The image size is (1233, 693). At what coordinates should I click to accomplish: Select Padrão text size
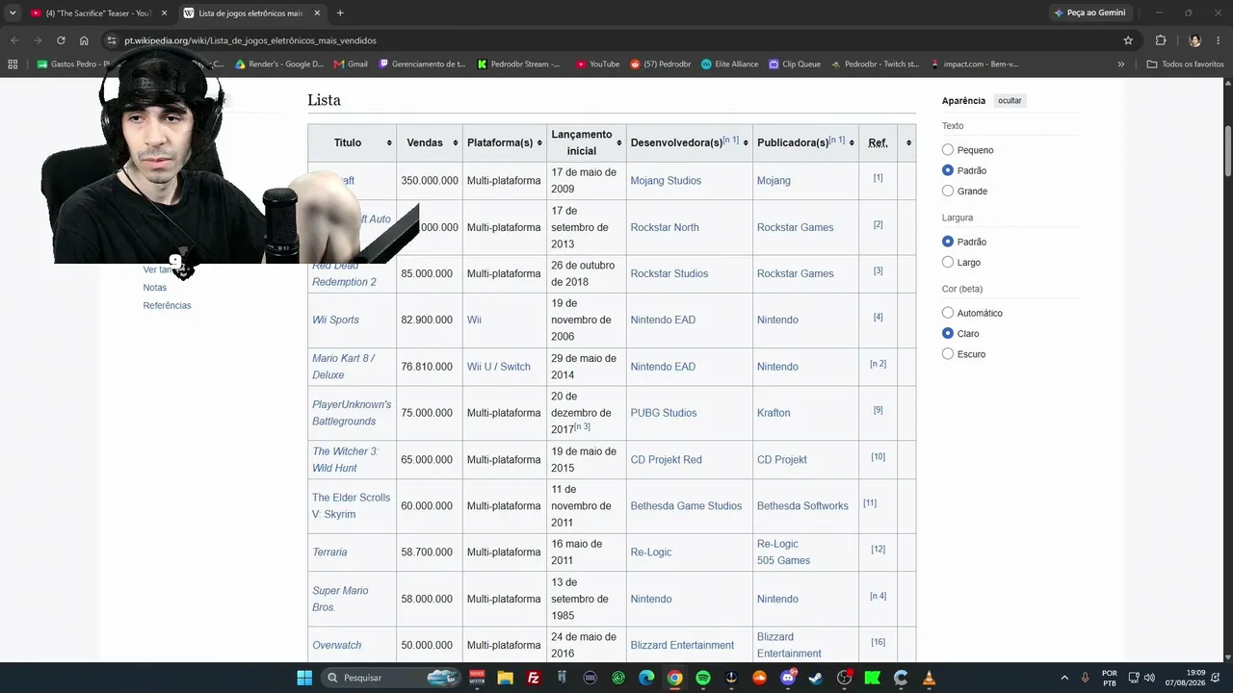[x=948, y=170]
